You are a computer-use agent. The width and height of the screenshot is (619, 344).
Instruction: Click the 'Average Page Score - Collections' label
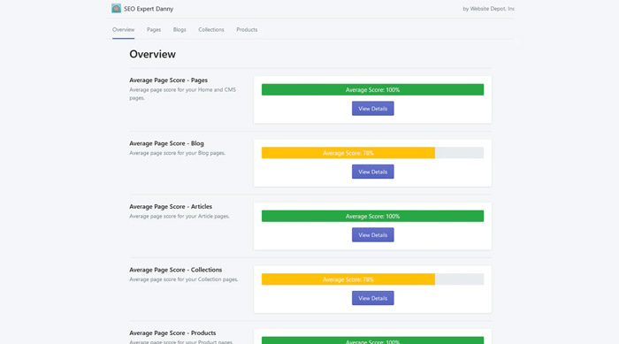(x=176, y=270)
